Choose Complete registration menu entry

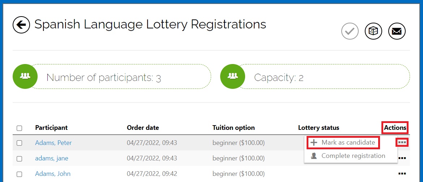353,156
